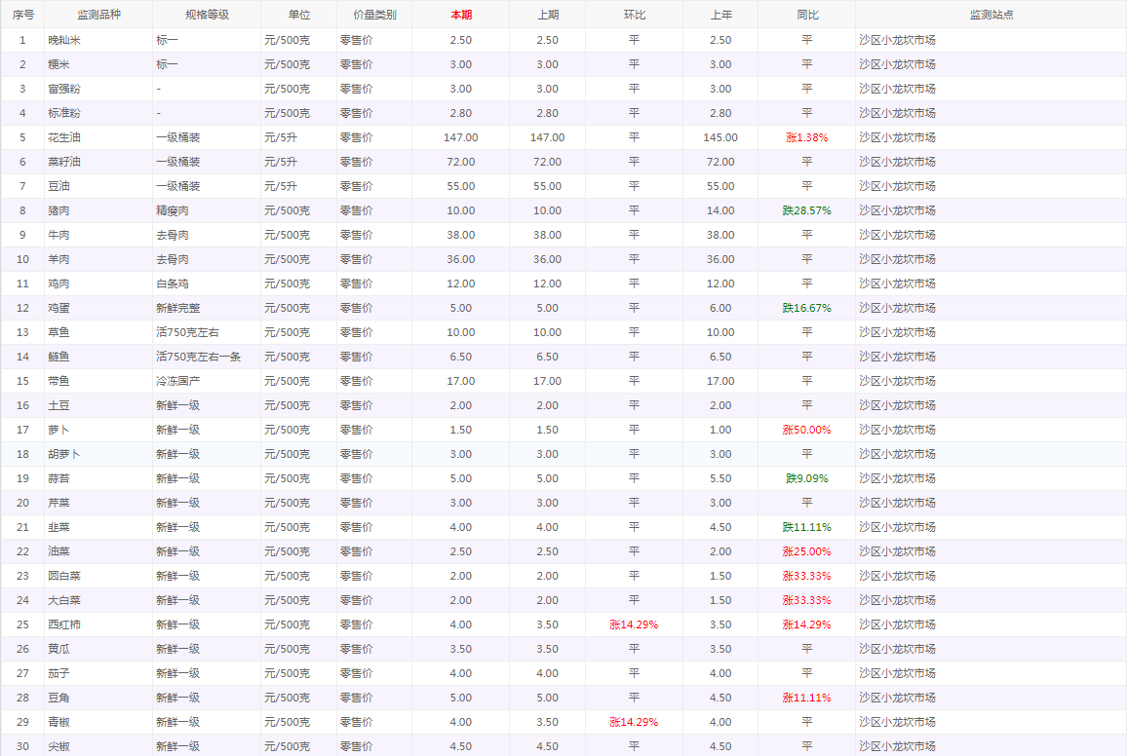Click the 涨1.38% year-over-year value
Viewport: 1127px width, 756px height.
point(806,137)
